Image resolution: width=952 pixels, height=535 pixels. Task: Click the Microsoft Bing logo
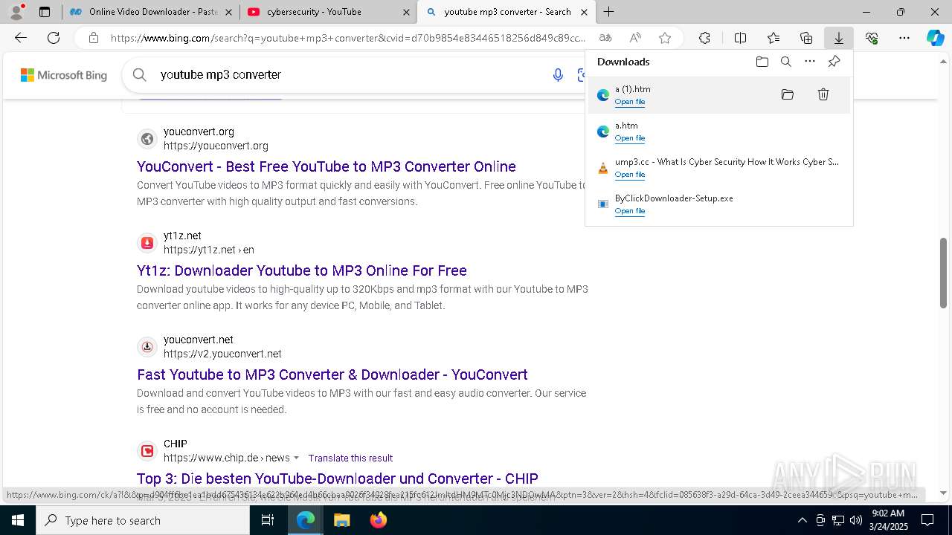point(64,75)
